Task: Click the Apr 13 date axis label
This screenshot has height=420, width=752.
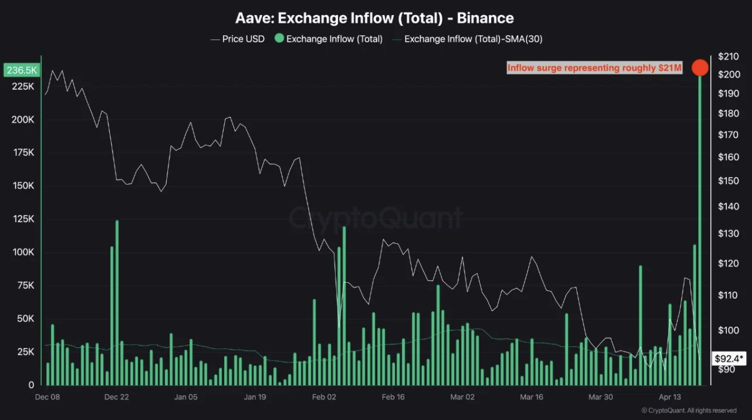Action: (x=669, y=397)
